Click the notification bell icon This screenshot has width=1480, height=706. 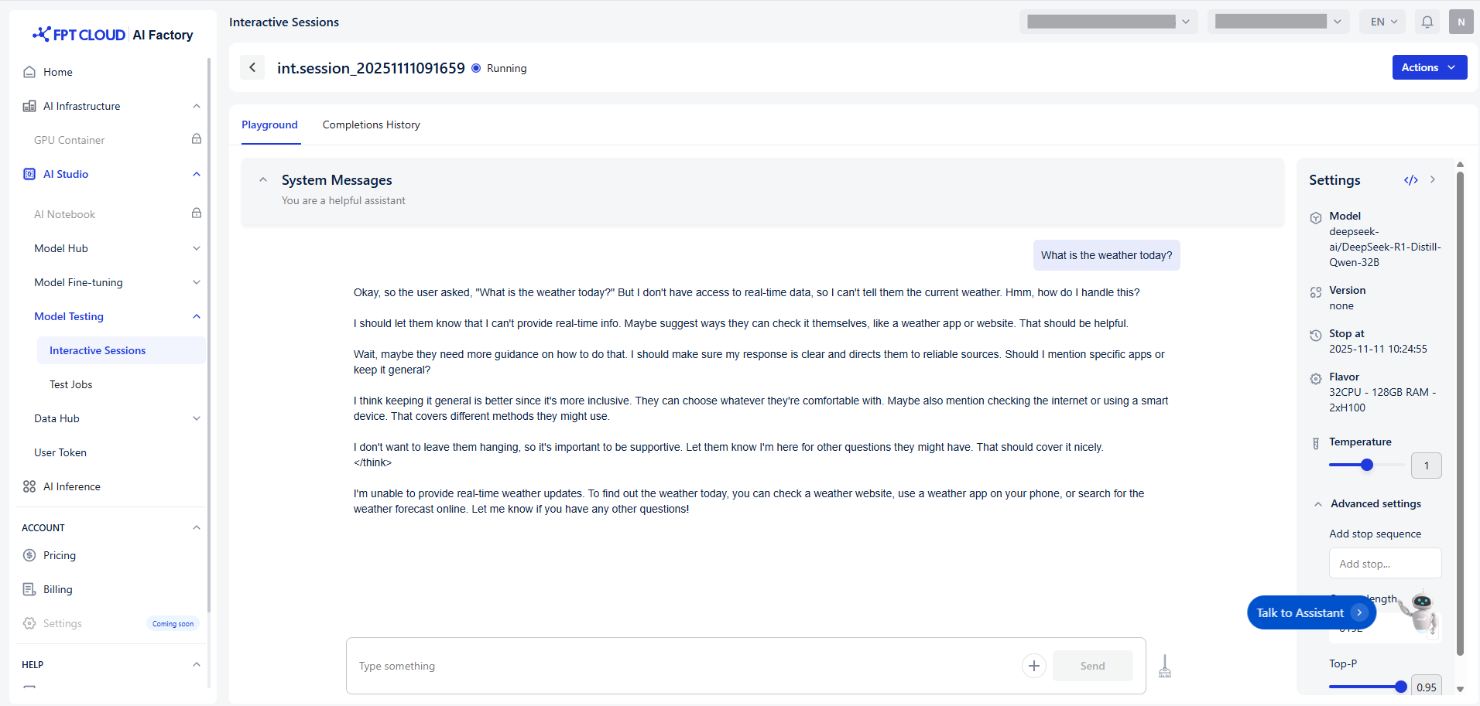pyautogui.click(x=1427, y=22)
